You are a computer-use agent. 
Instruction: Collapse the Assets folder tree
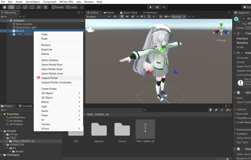[2, 131]
